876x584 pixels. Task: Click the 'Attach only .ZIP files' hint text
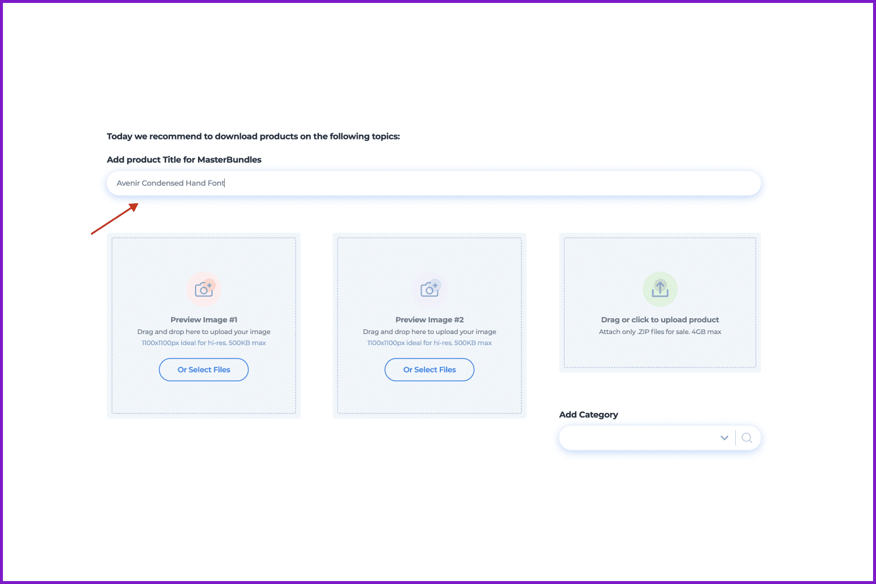(x=660, y=332)
